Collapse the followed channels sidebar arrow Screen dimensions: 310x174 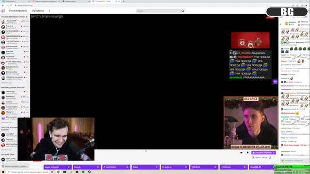pyautogui.click(x=27, y=17)
